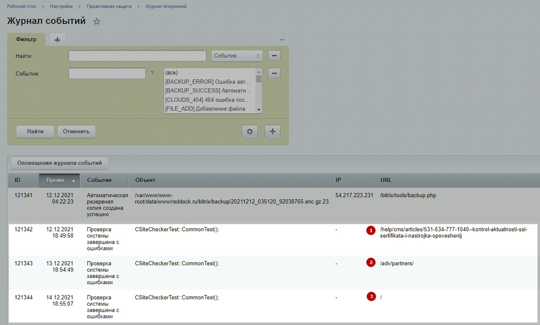The image size is (540, 325).
Task: Open Оповещения журнала событий
Action: click(x=59, y=163)
